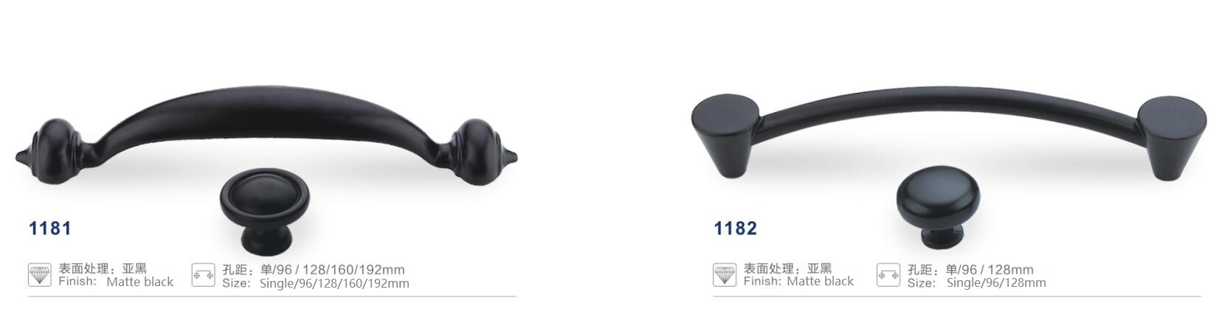The width and height of the screenshot is (1219, 309).
Task: Click the Size: Single/96/128/160/192mm text
Action: click(315, 283)
